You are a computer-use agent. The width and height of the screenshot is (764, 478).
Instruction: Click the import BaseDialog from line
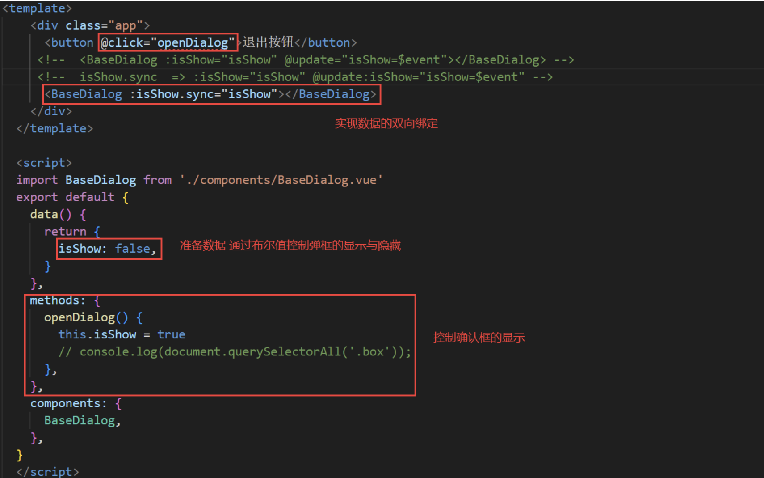[x=199, y=180]
